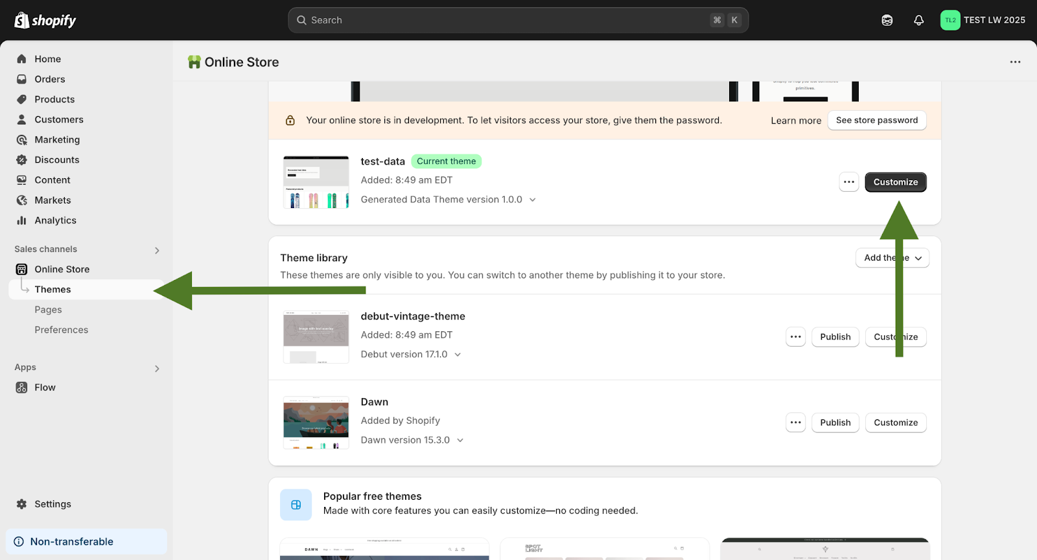
Task: Open the Markets page
Action: (x=53, y=200)
